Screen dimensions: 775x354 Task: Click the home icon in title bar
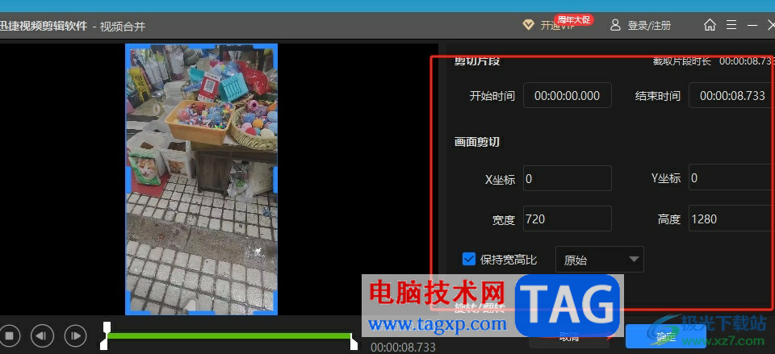[710, 25]
